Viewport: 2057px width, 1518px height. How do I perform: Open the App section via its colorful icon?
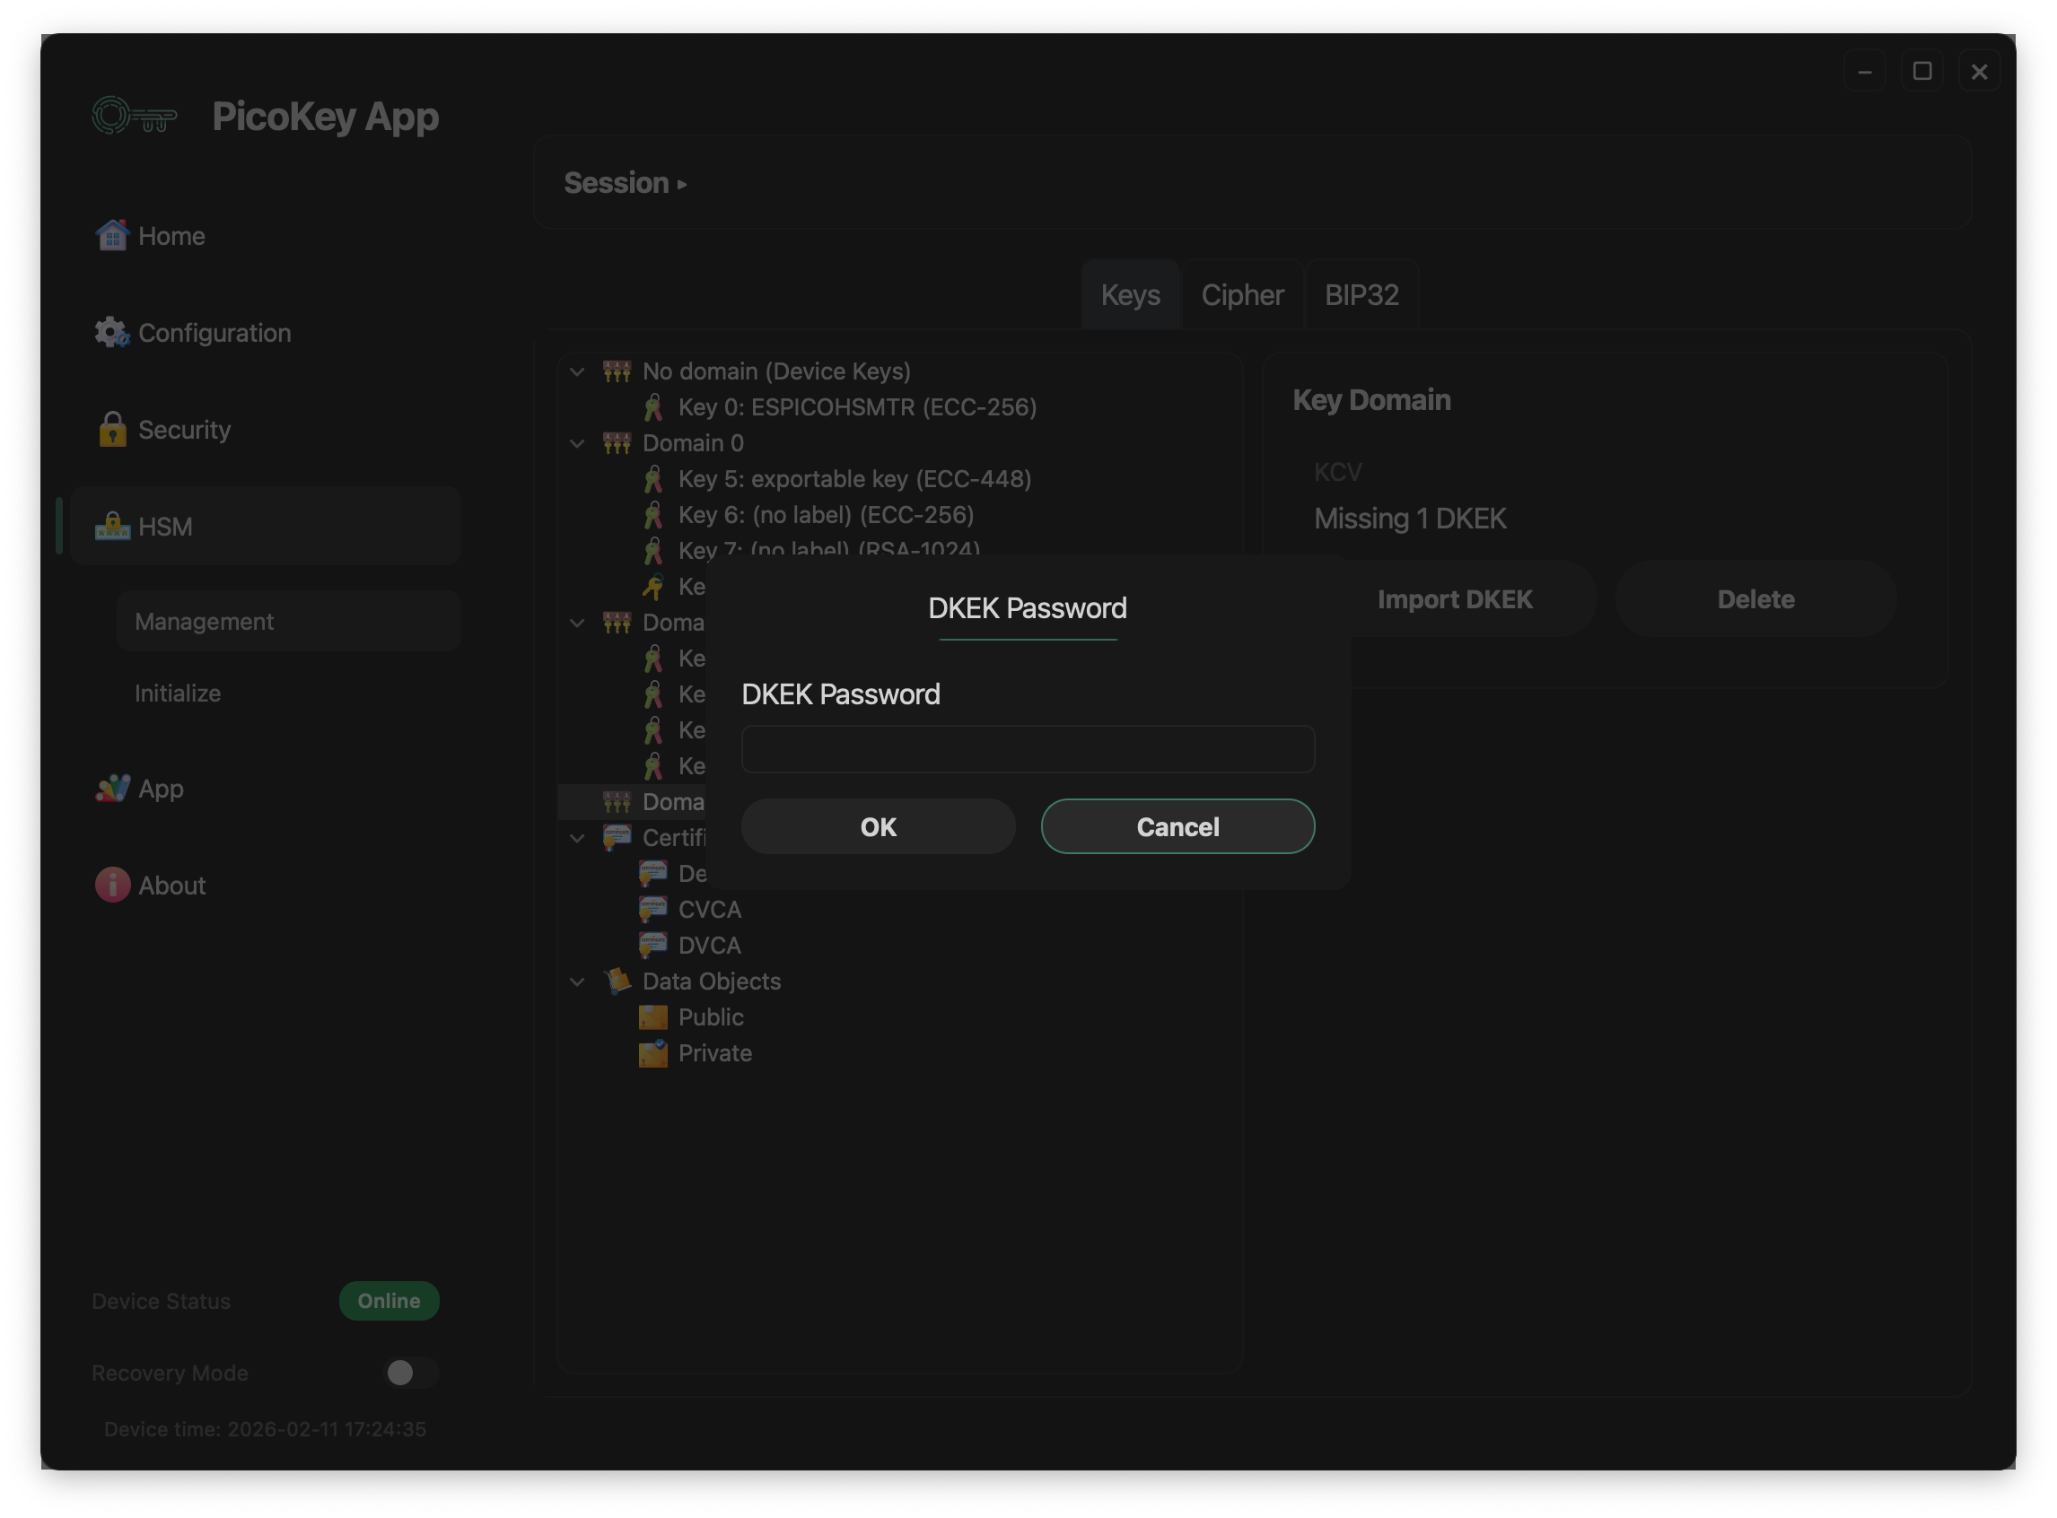(x=112, y=789)
